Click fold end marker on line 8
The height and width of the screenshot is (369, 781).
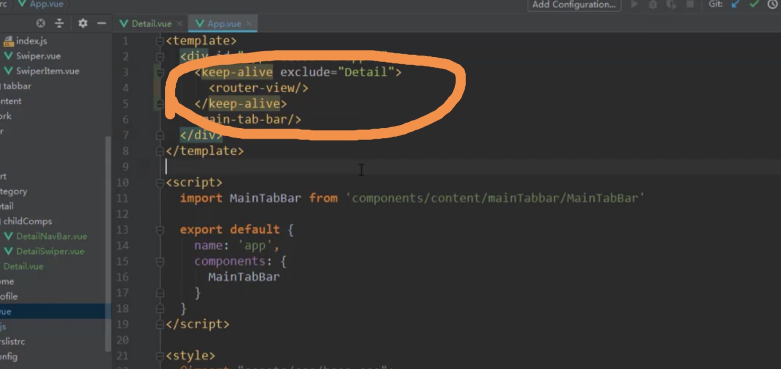click(x=159, y=151)
